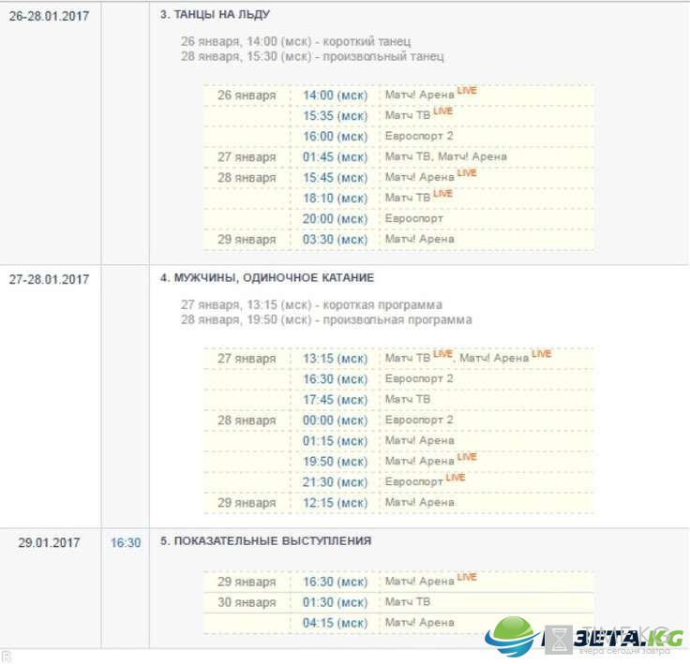The image size is (690, 664).
Task: Select the 16:30 time link for 29.01.2017
Action: tap(126, 542)
